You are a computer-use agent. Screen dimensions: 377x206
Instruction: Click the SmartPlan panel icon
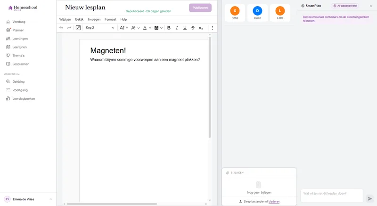303,6
